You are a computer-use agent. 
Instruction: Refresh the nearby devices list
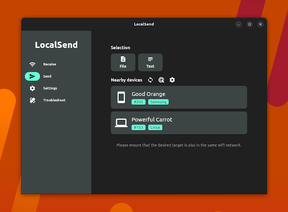coord(150,80)
